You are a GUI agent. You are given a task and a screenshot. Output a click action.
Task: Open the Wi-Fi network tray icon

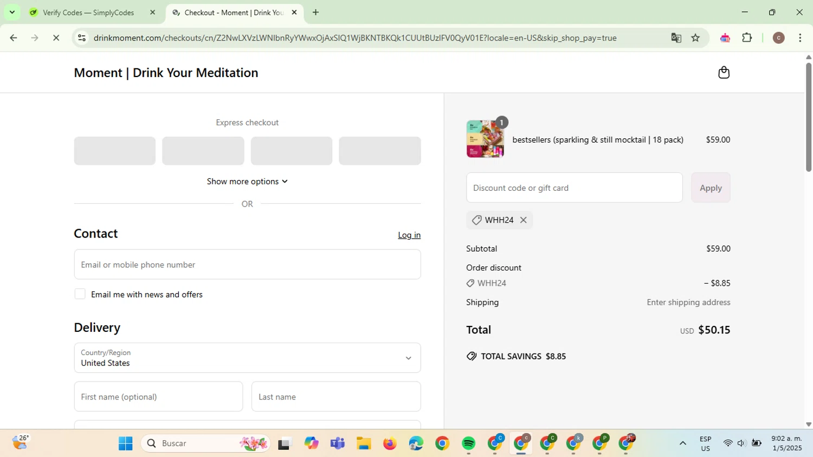pos(728,443)
